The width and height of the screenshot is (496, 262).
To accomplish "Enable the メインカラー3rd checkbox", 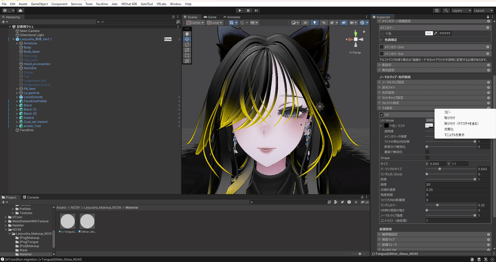I will point(382,54).
